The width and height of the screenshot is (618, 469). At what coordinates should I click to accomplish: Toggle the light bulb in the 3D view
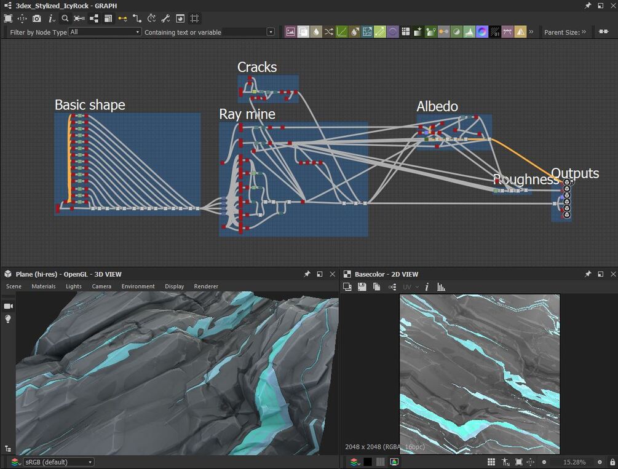[x=8, y=319]
